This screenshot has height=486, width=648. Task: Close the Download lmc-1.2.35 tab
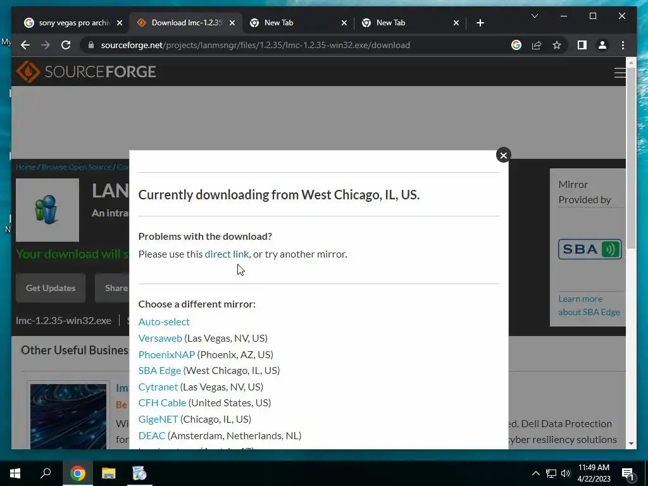[232, 23]
